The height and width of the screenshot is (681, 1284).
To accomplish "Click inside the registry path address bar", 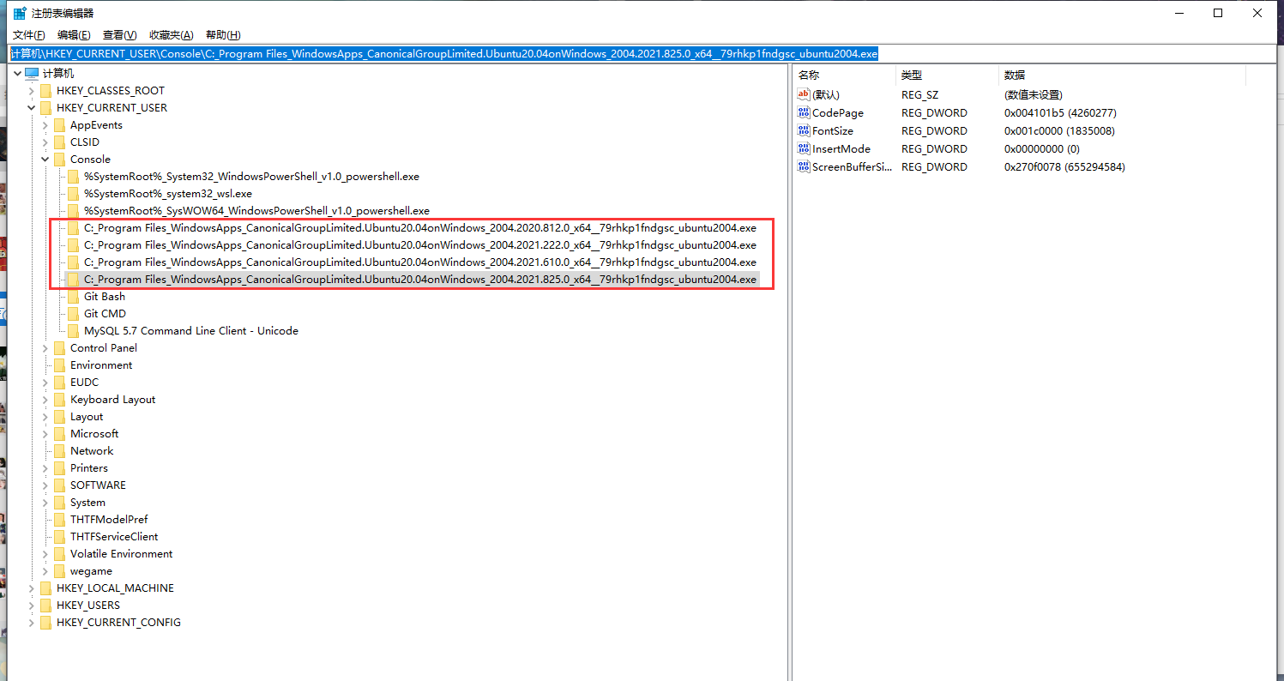I will (429, 53).
